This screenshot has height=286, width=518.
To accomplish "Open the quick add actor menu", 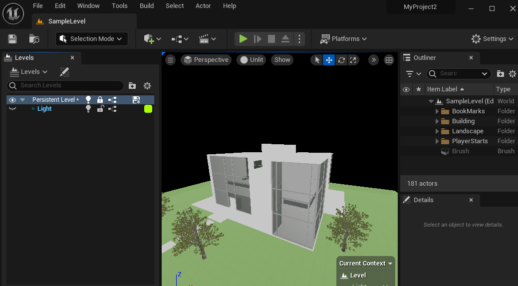I will click(x=152, y=39).
